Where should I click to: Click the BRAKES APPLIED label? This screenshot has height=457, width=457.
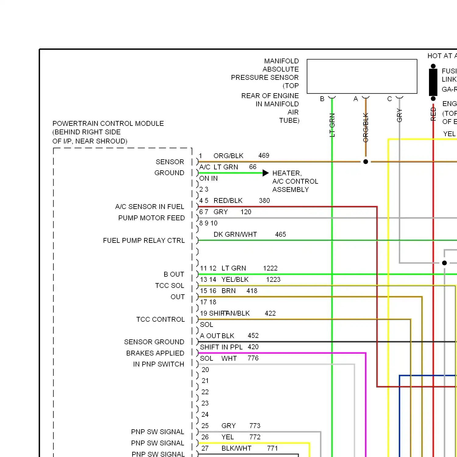pyautogui.click(x=155, y=353)
